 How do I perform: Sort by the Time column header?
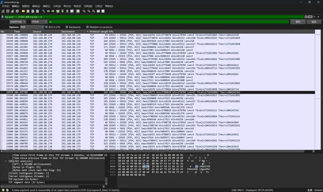click(17, 32)
